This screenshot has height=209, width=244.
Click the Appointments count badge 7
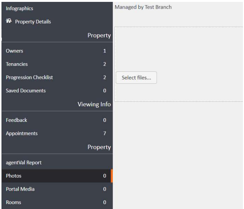point(105,133)
